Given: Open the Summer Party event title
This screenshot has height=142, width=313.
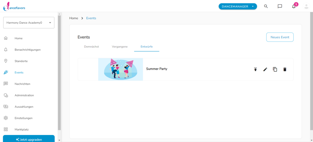Looking at the screenshot, I should tap(157, 69).
